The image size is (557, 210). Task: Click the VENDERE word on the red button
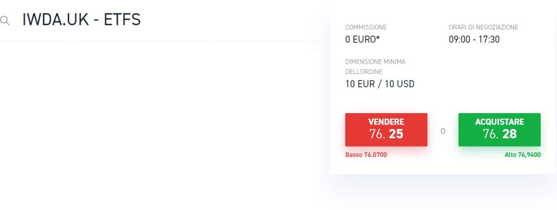[386, 122]
